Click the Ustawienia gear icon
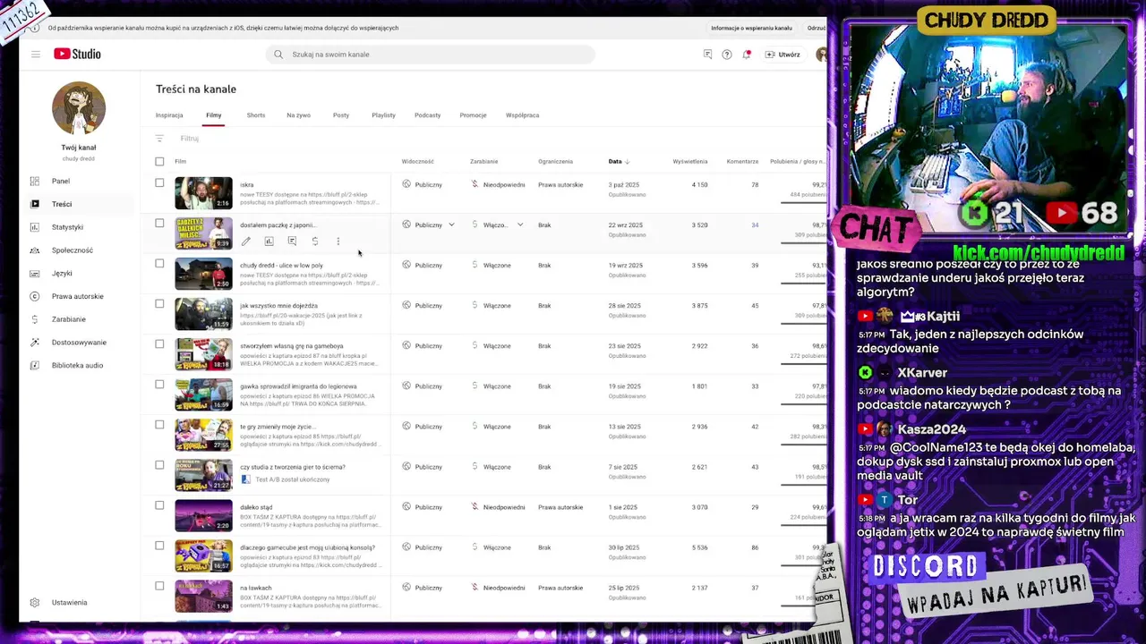Viewport: 1146px width, 644px height. [x=35, y=603]
